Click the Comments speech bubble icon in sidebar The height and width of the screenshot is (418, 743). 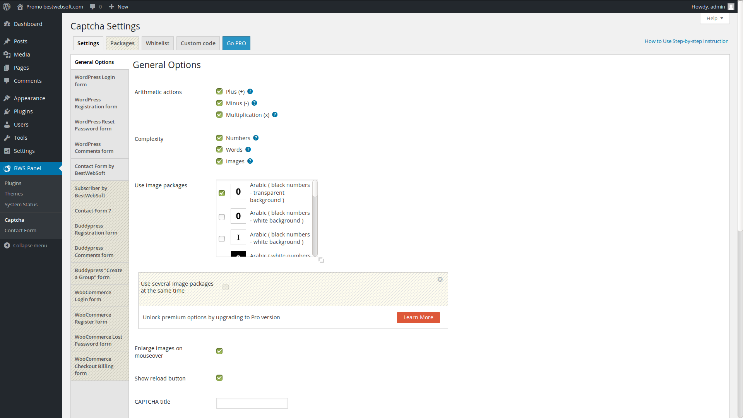point(7,81)
